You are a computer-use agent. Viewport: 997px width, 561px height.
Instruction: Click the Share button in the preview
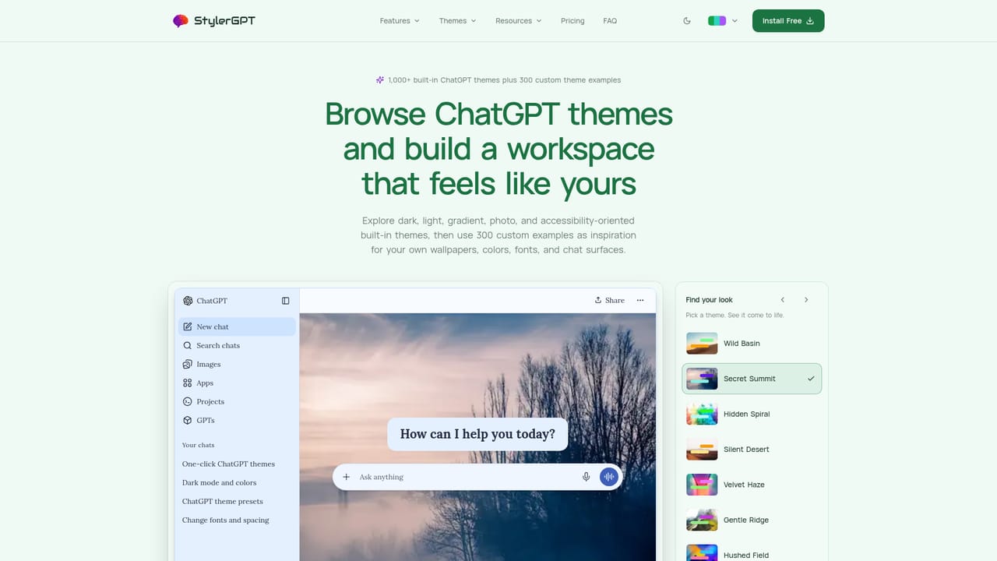609,300
